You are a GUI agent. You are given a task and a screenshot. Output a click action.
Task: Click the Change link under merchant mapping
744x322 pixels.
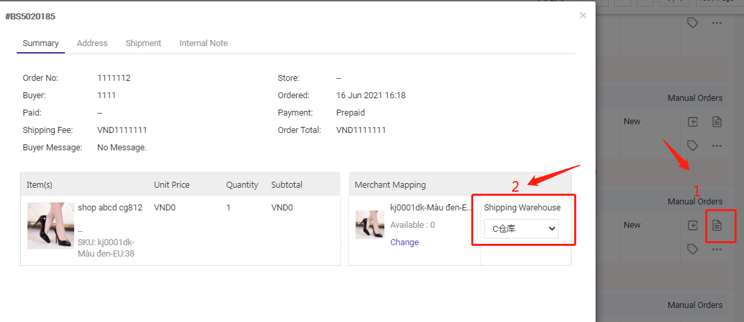coord(404,243)
